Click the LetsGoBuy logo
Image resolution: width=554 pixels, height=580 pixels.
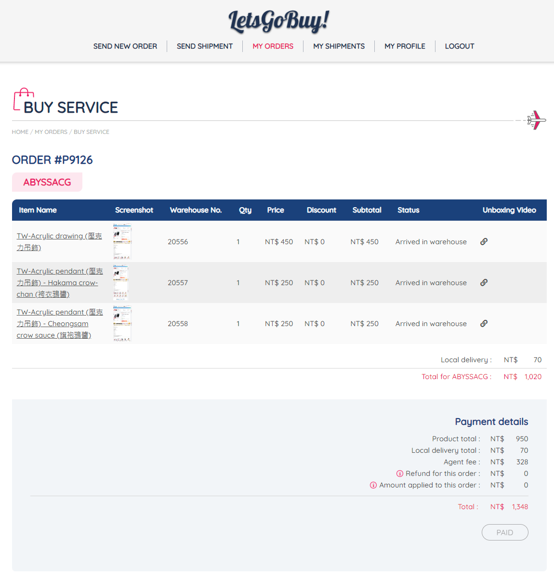pyautogui.click(x=278, y=22)
